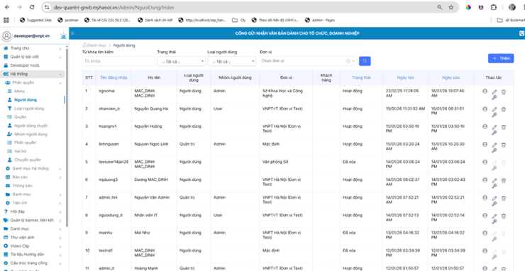Image resolution: width=525 pixels, height=271 pixels.
Task: Click key icon for user ngocmai
Action: click(494, 97)
